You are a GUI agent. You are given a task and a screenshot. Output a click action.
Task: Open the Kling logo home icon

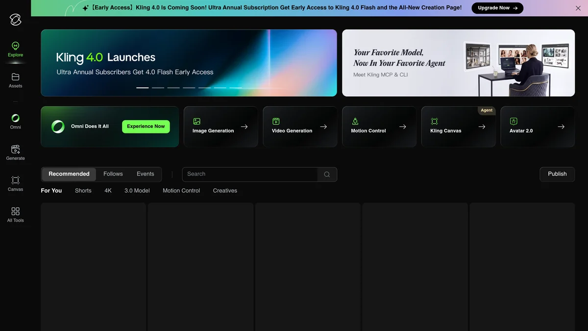(15, 20)
